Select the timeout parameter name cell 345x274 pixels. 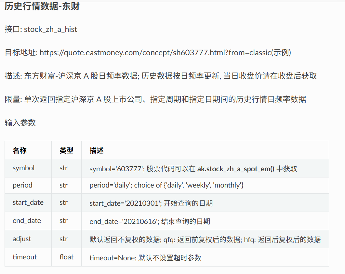point(25,257)
